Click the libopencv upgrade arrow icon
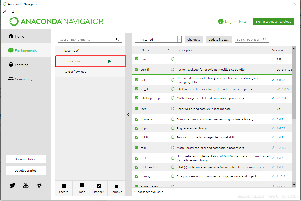301x201 pixels. (x=273, y=119)
